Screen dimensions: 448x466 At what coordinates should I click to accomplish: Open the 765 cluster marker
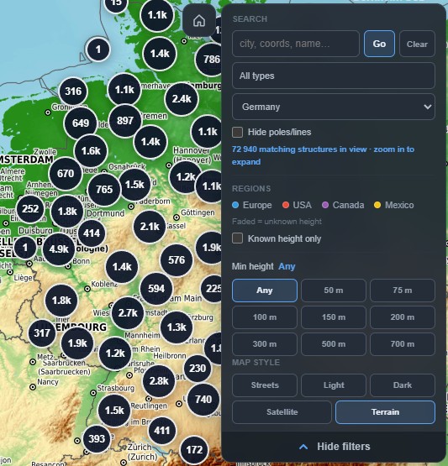(104, 189)
